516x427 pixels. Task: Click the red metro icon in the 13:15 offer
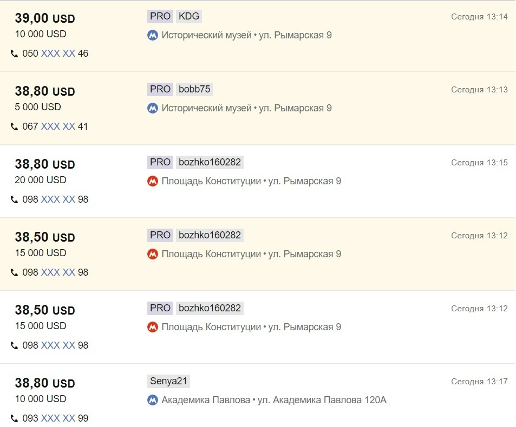153,182
